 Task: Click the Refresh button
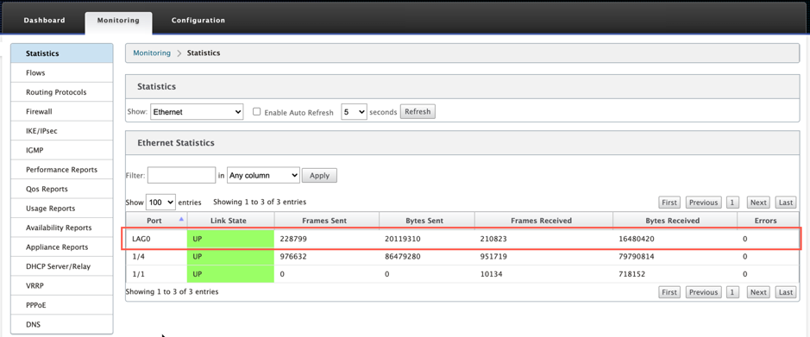[418, 111]
